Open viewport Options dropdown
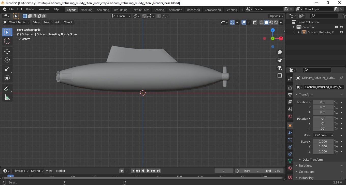Viewport: 346px width, 185px height. point(276,16)
